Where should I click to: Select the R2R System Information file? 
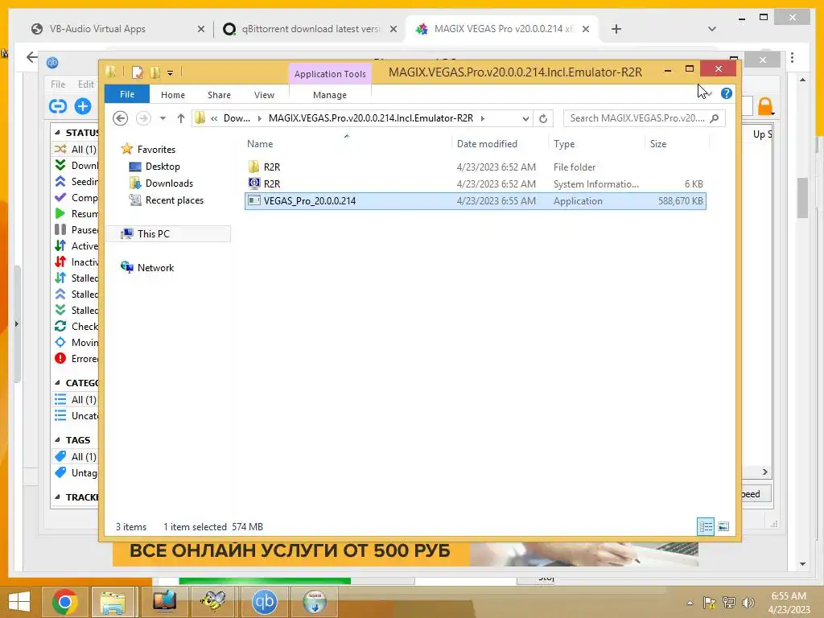point(475,184)
